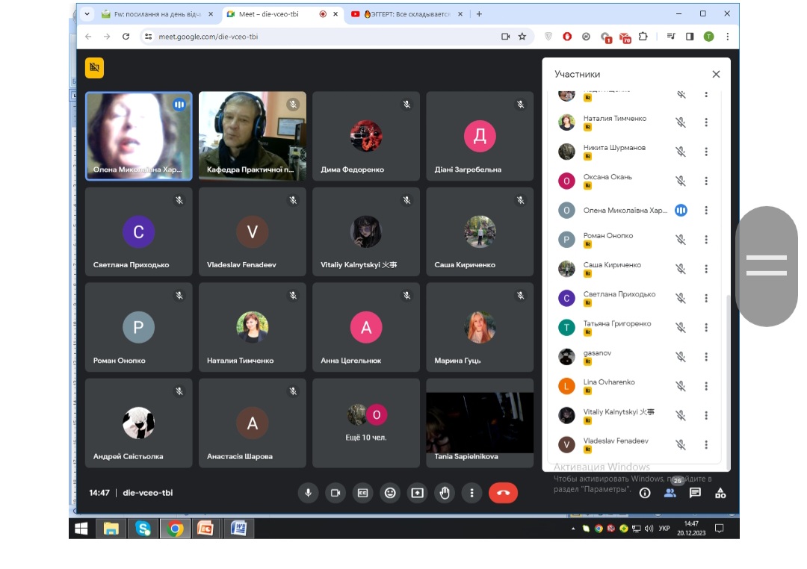Viewport: 807px width, 569px height.
Task: Open the Chrome three-dot menu
Action: [727, 37]
